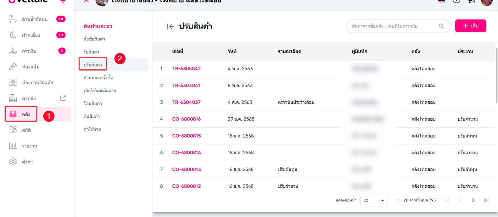Jump to the last page arrow

(486, 200)
